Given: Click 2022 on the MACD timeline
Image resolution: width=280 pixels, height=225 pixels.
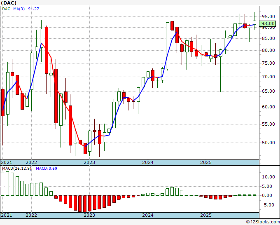Looking at the screenshot, I should [x=31, y=215].
